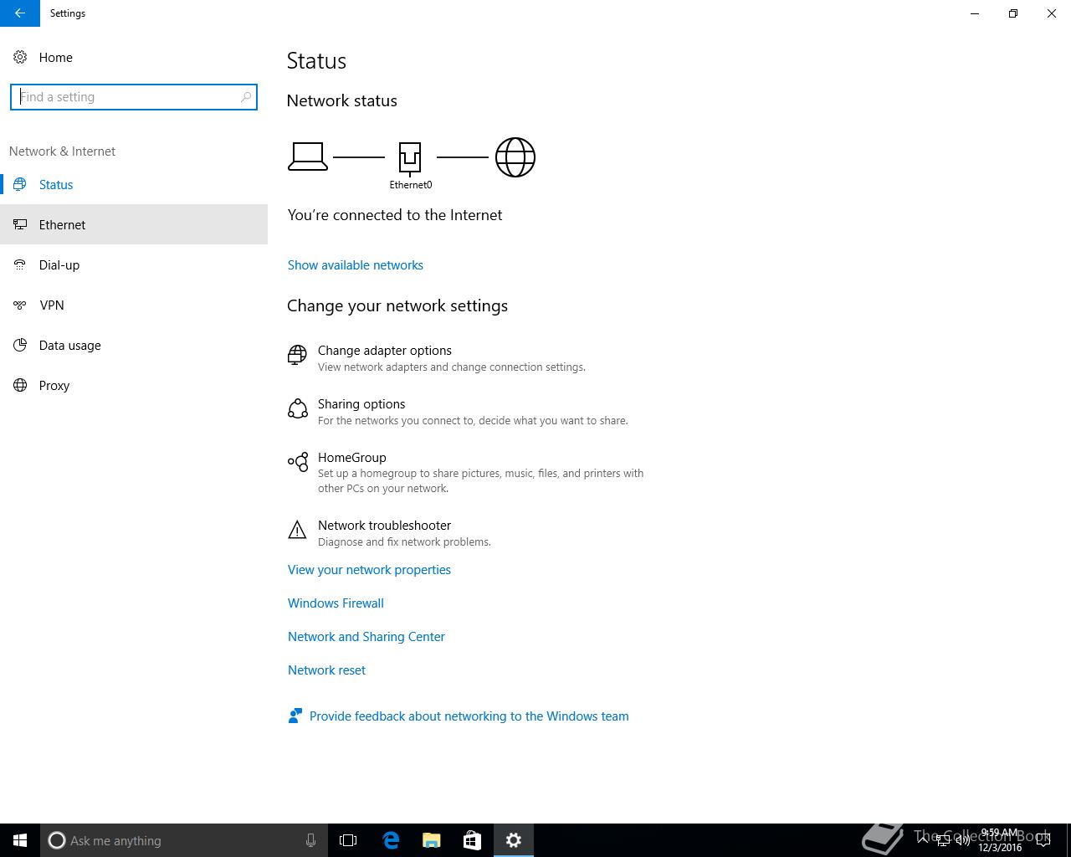Click Show available networks link
The image size is (1071, 857).
pos(356,265)
